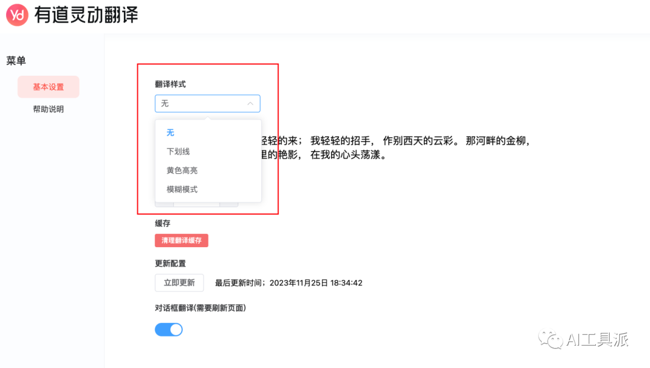Click the chevron arrow in 翻译样式 select
The image size is (650, 368).
point(250,103)
